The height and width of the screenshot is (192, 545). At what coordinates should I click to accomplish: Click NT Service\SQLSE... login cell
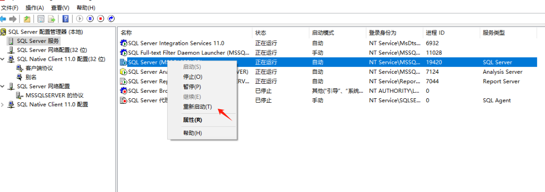394,100
